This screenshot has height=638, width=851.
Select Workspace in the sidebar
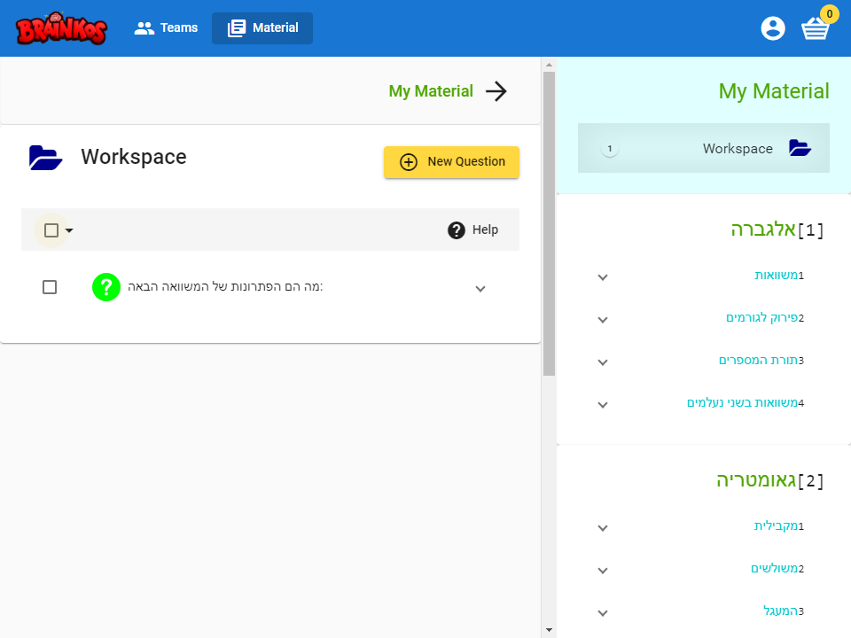click(703, 148)
